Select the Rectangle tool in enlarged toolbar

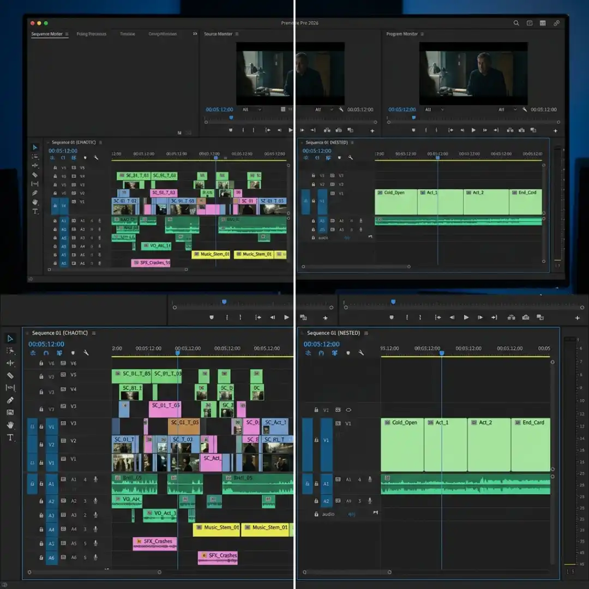pos(10,412)
